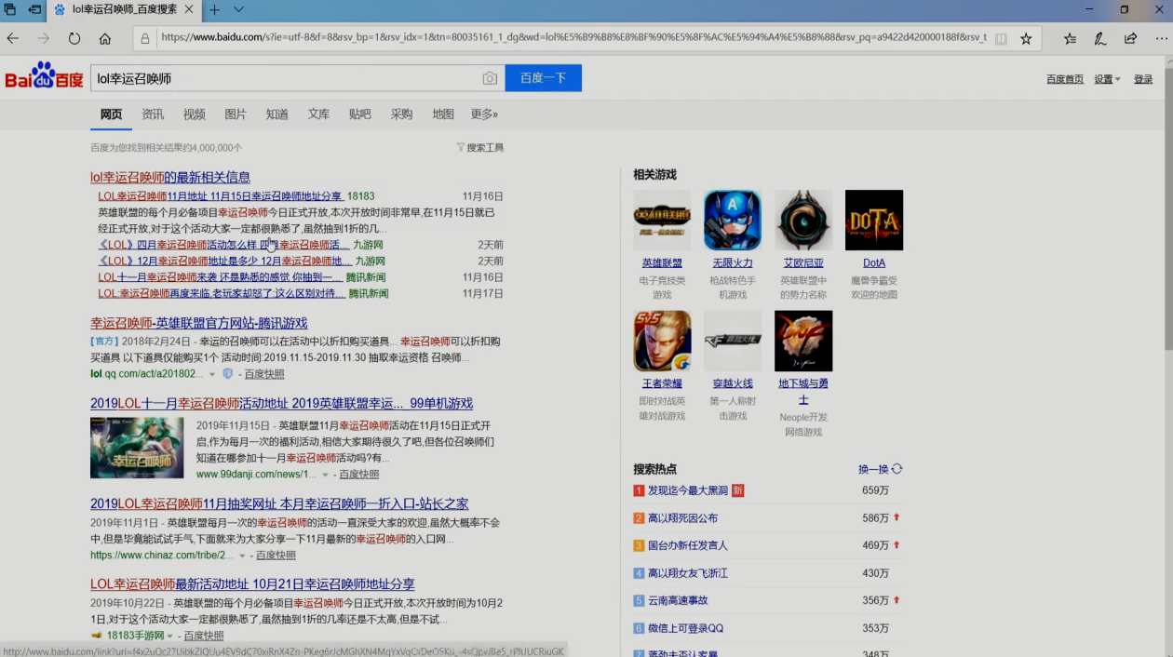
Task: Expand 更多» tab options
Action: [484, 114]
